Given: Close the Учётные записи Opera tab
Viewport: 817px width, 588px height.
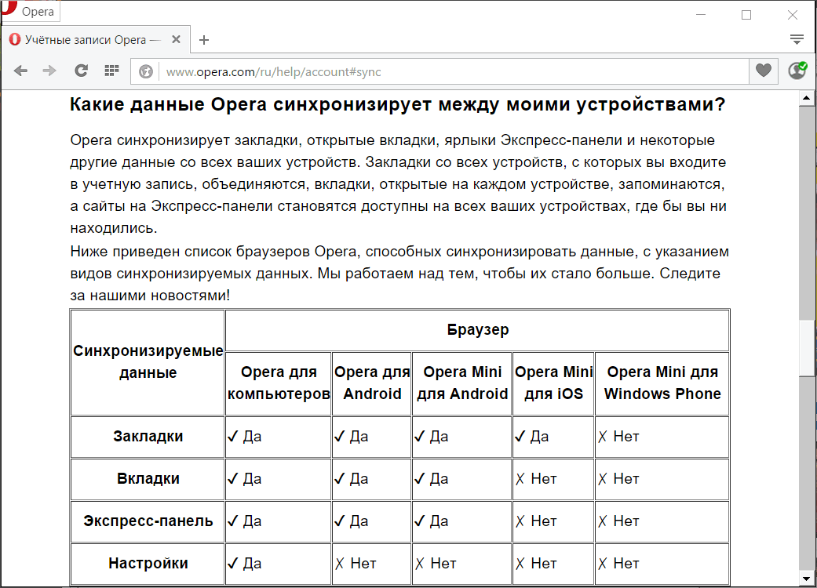Looking at the screenshot, I should pyautogui.click(x=176, y=39).
